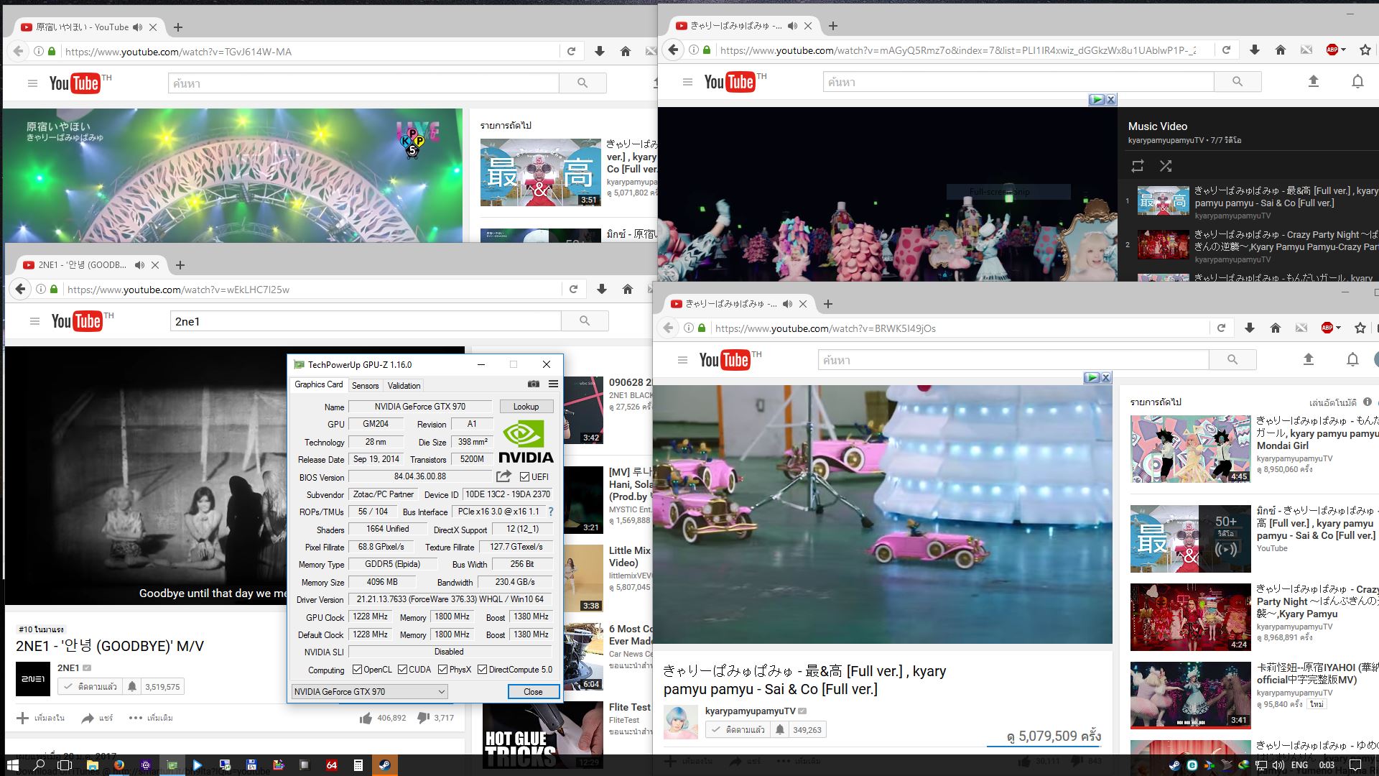
Task: Mute the 2NE1 browser tab audio
Action: (x=139, y=265)
